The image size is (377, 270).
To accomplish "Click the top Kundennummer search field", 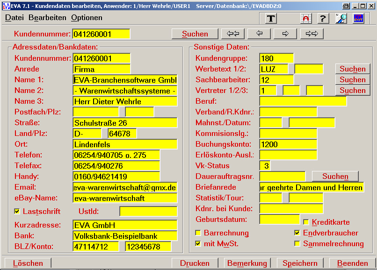I will tap(101, 34).
